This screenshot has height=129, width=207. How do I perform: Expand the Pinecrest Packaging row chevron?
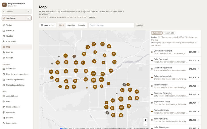tap(198, 94)
